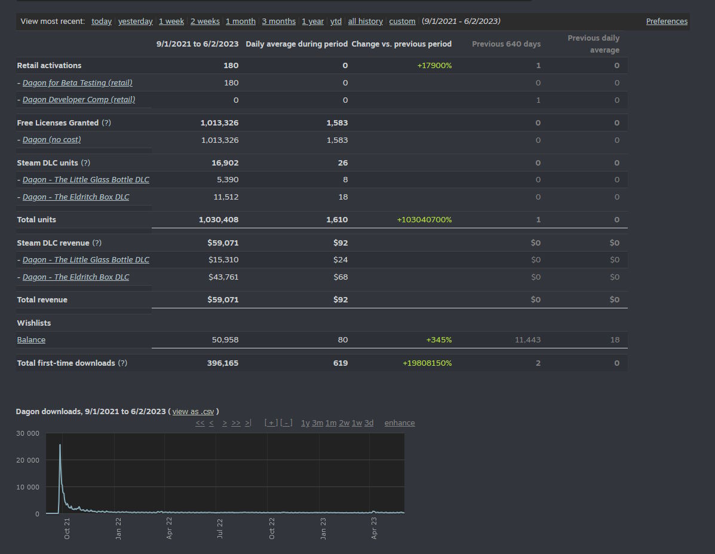715x554 pixels.
Task: Set chart span to '1y'
Action: tap(305, 423)
